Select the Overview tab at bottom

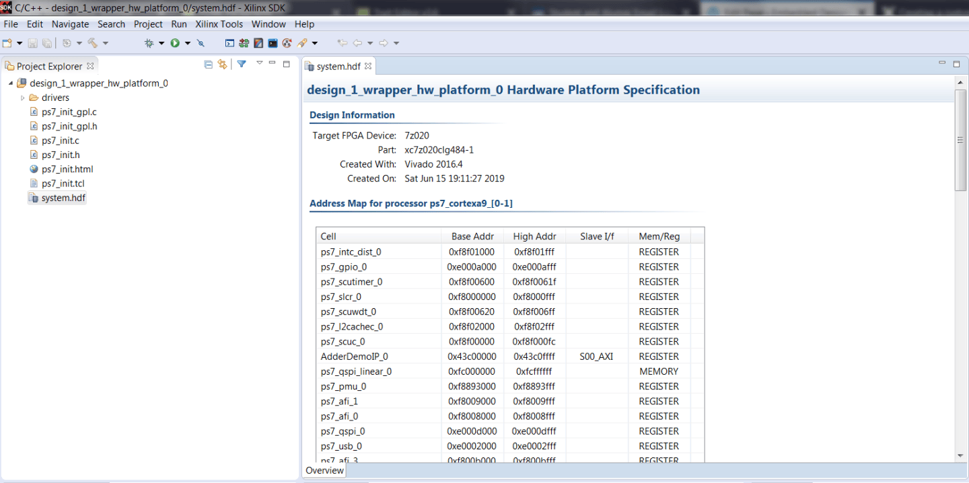(324, 471)
